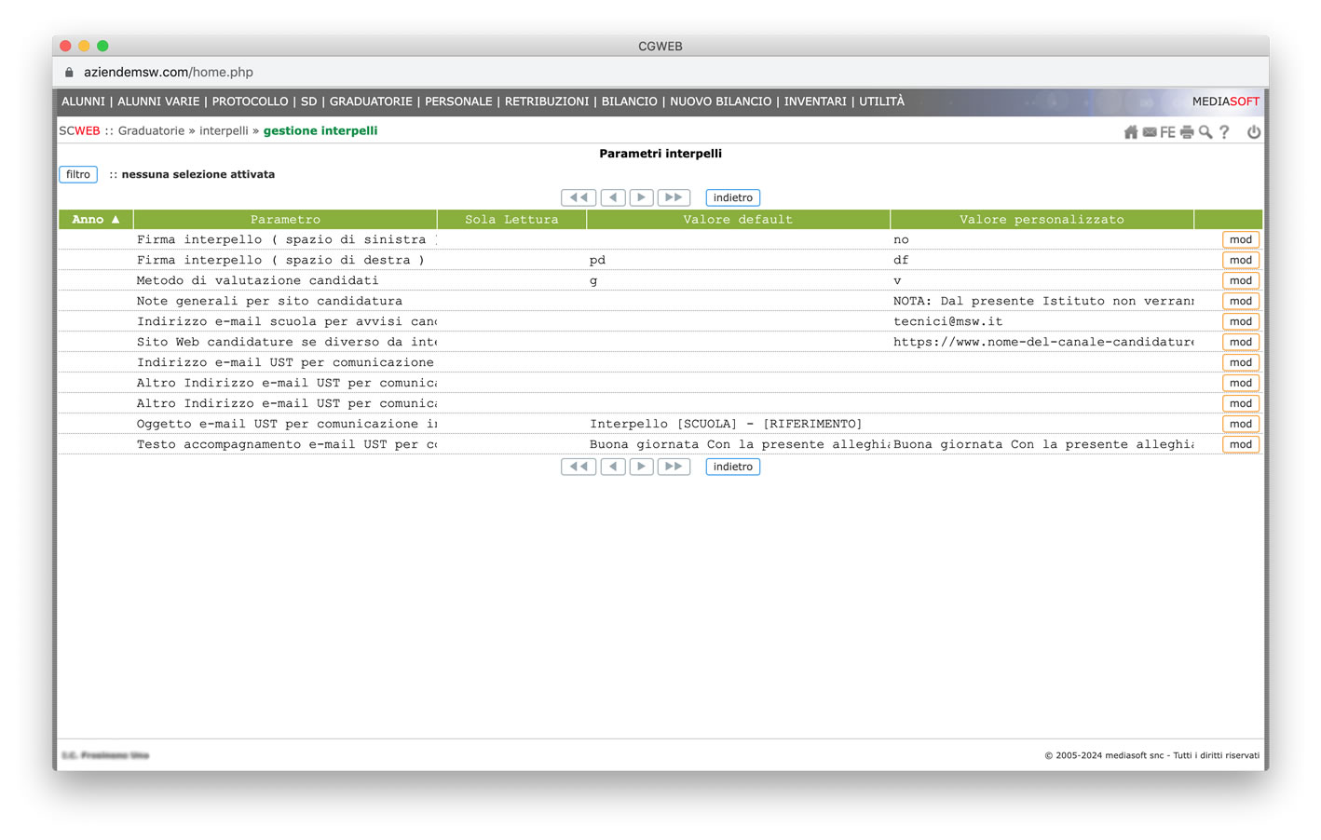Click the lock icon in the address bar

pyautogui.click(x=69, y=73)
